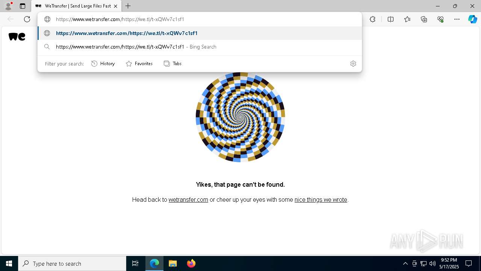481x271 pixels.
Task: Click 'Yikes, that page can't be found.' heading
Action: coord(240,184)
